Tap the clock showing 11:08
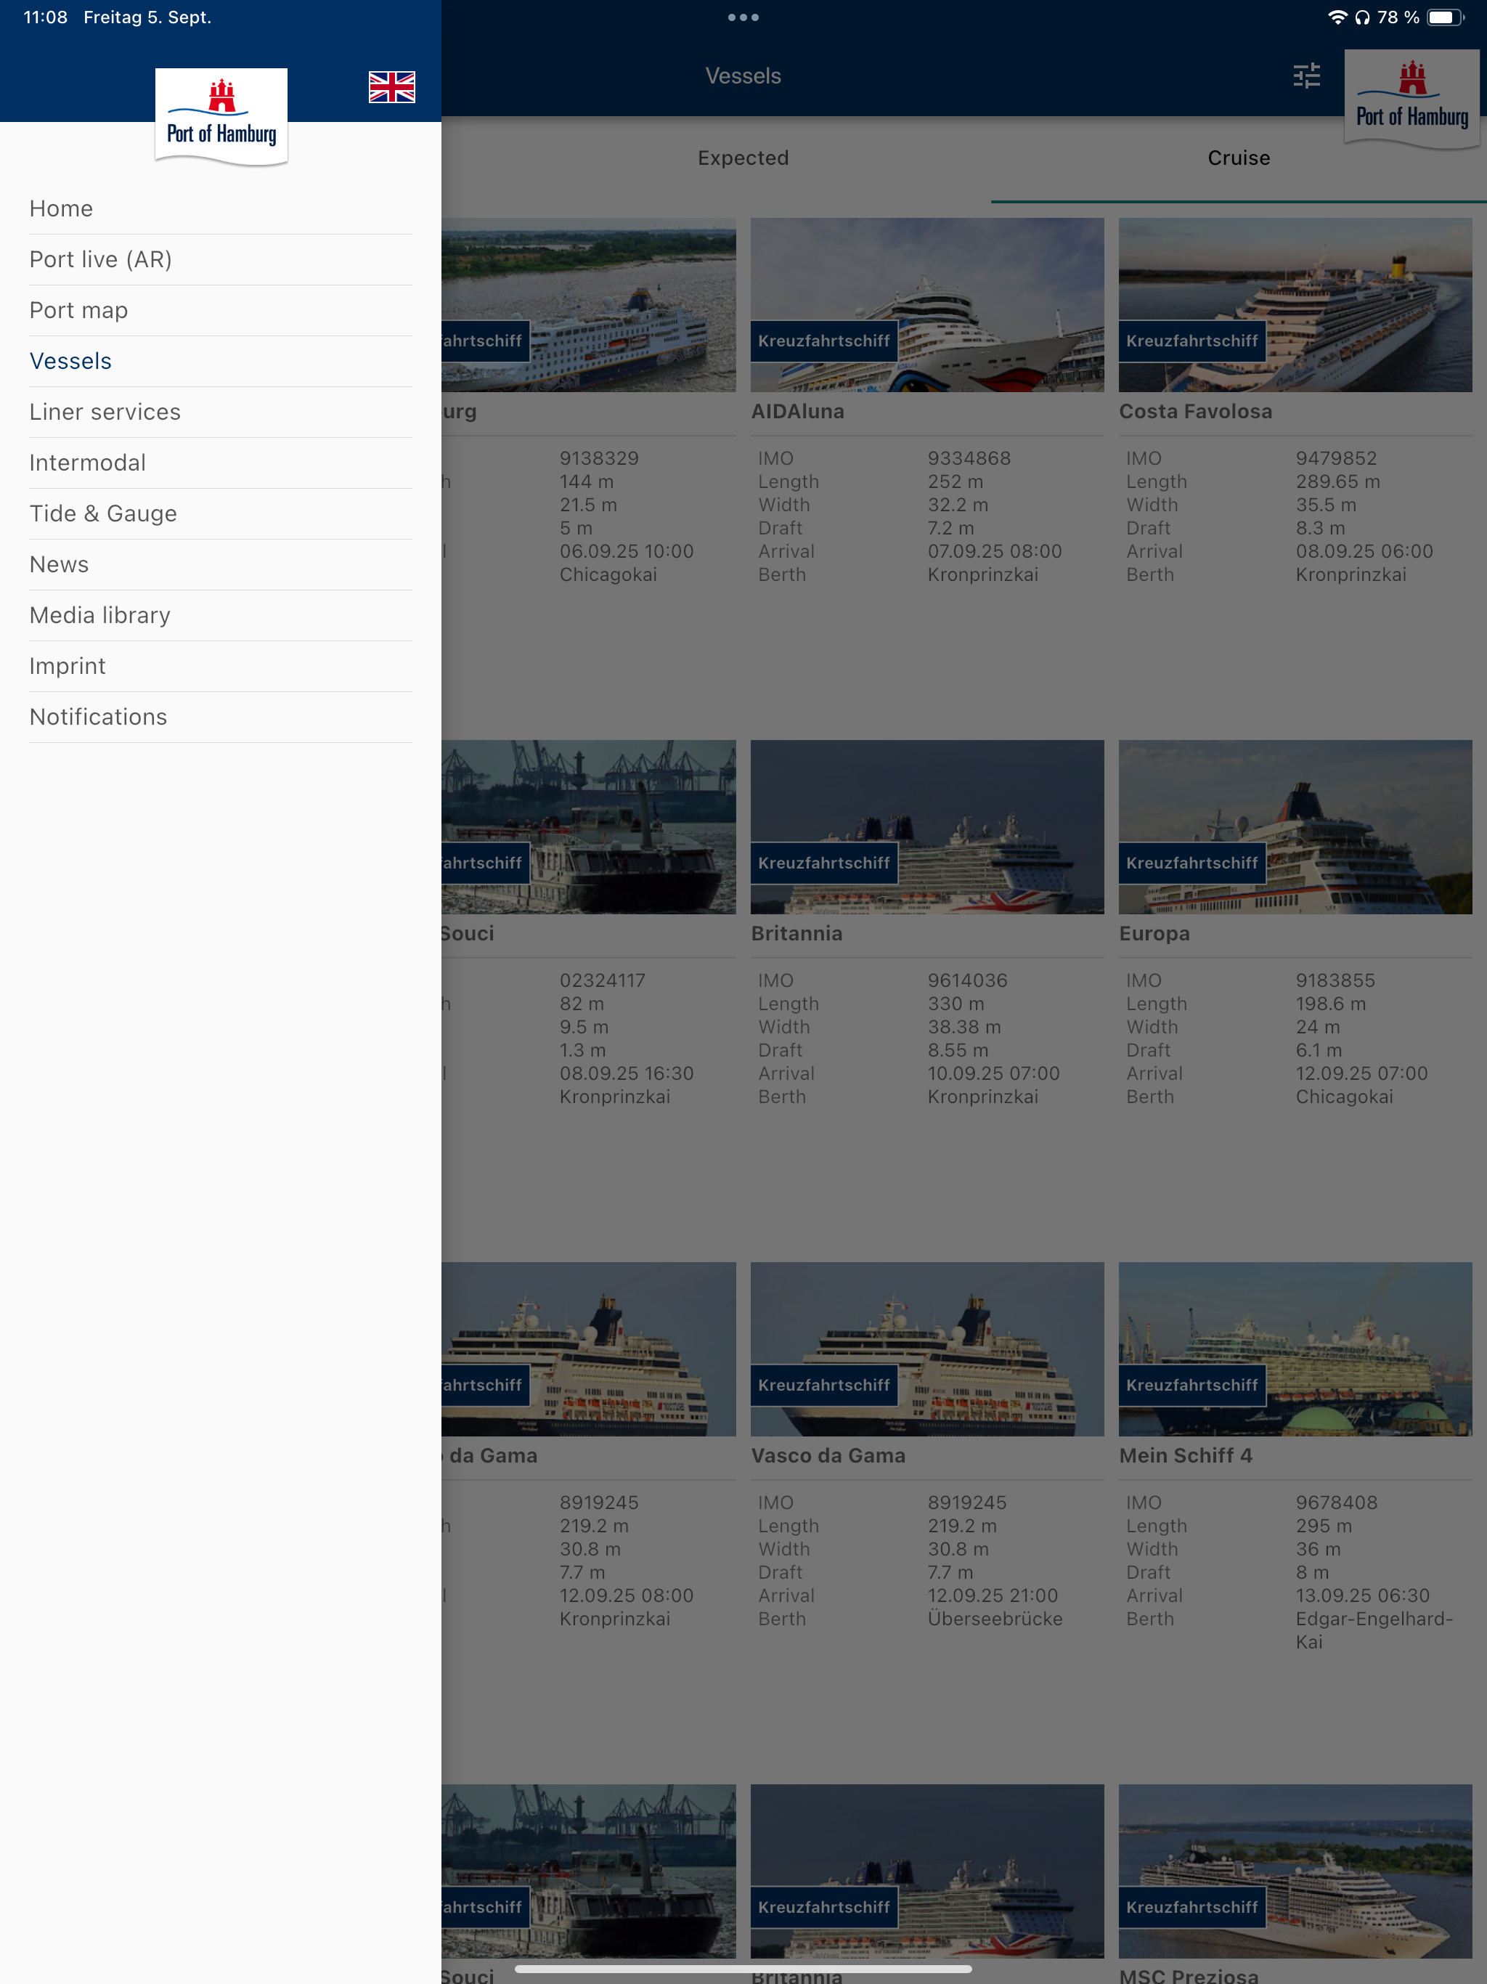The image size is (1487, 1984). tap(45, 17)
